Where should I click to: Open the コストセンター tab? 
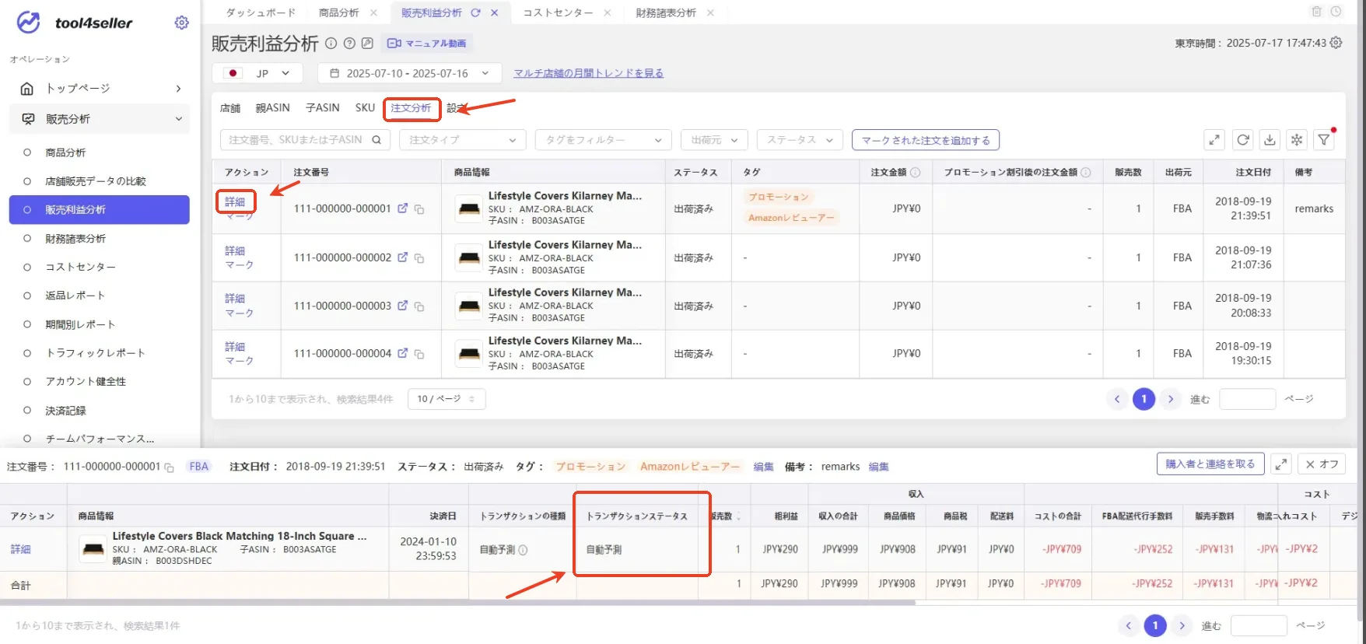pyautogui.click(x=558, y=12)
